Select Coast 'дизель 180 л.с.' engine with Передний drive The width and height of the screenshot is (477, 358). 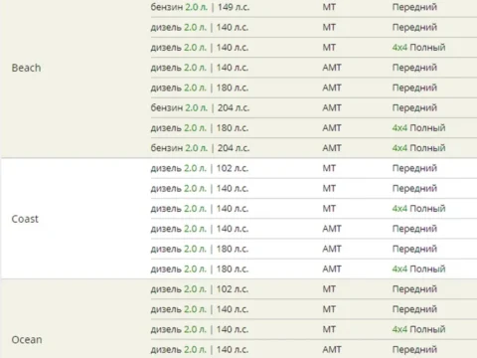click(x=200, y=249)
